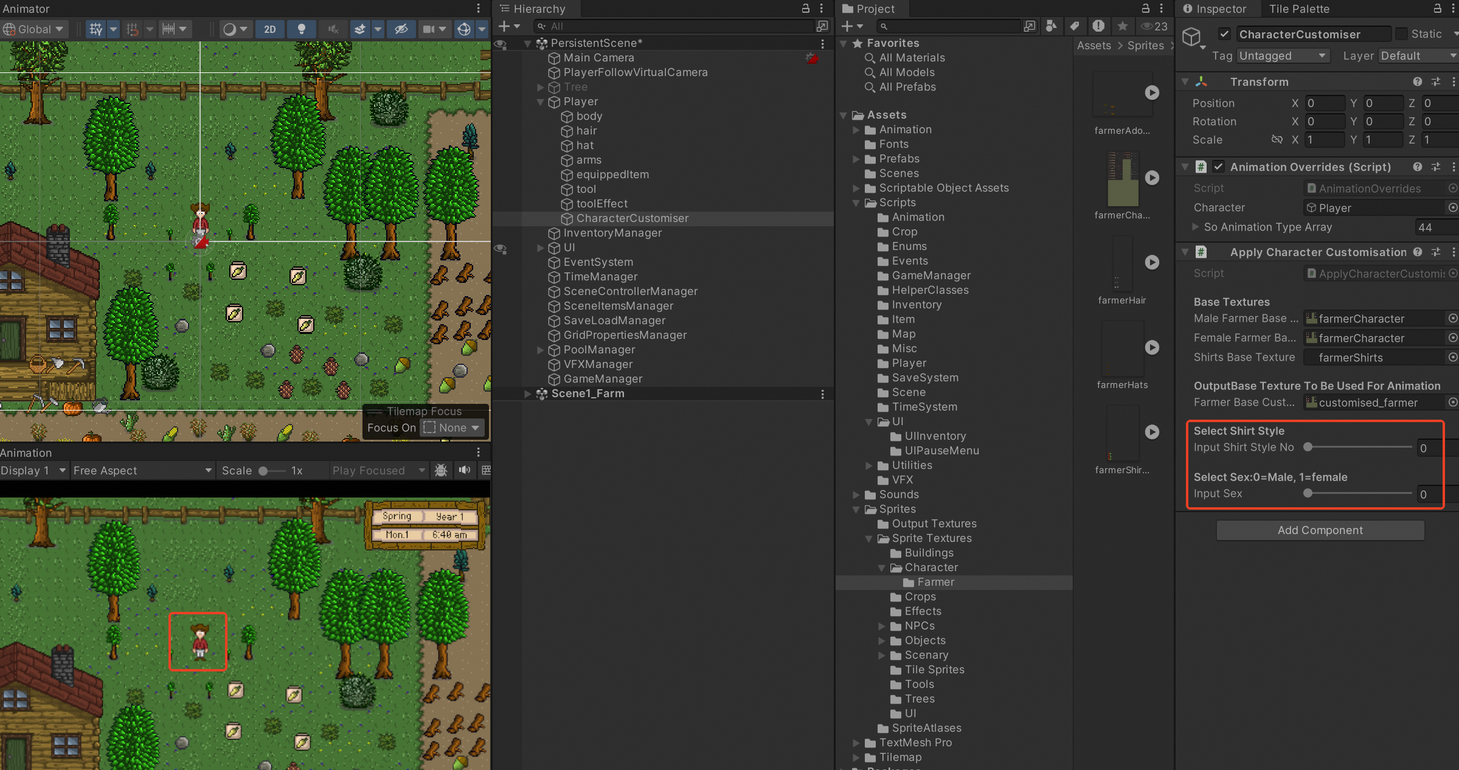1459x770 pixels.
Task: Toggle scene visibility crossed-eye icon
Action: pos(401,29)
